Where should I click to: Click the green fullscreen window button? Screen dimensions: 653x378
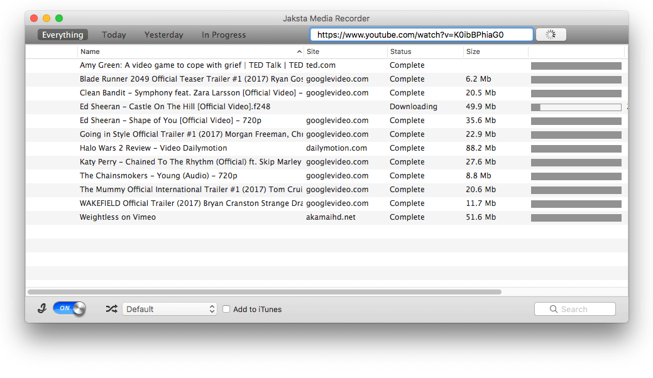click(59, 18)
